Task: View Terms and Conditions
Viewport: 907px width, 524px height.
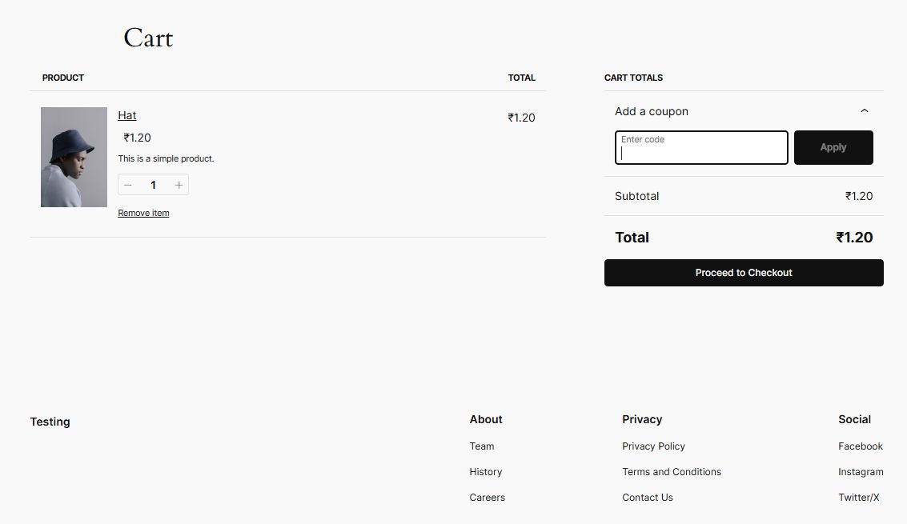Action: click(672, 472)
